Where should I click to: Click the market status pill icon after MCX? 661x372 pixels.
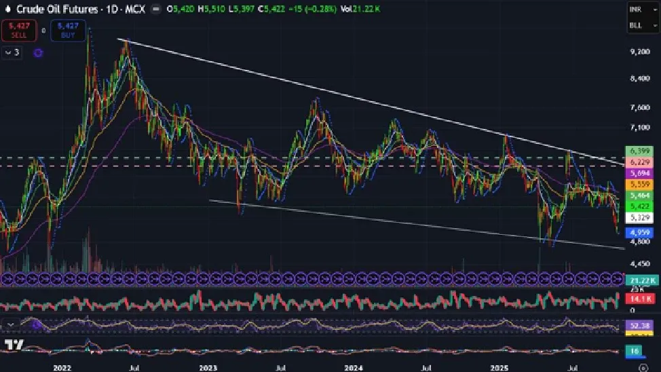(x=156, y=9)
